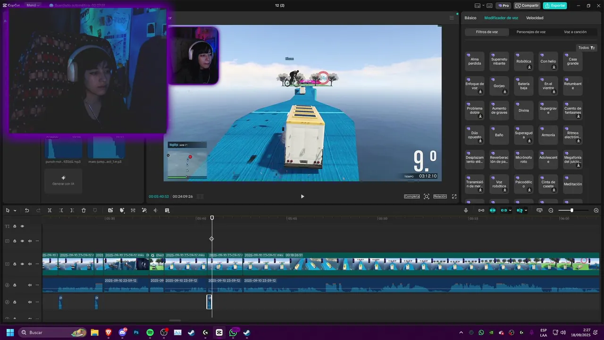
Task: Click the record voiceover microphone icon
Action: click(x=466, y=210)
